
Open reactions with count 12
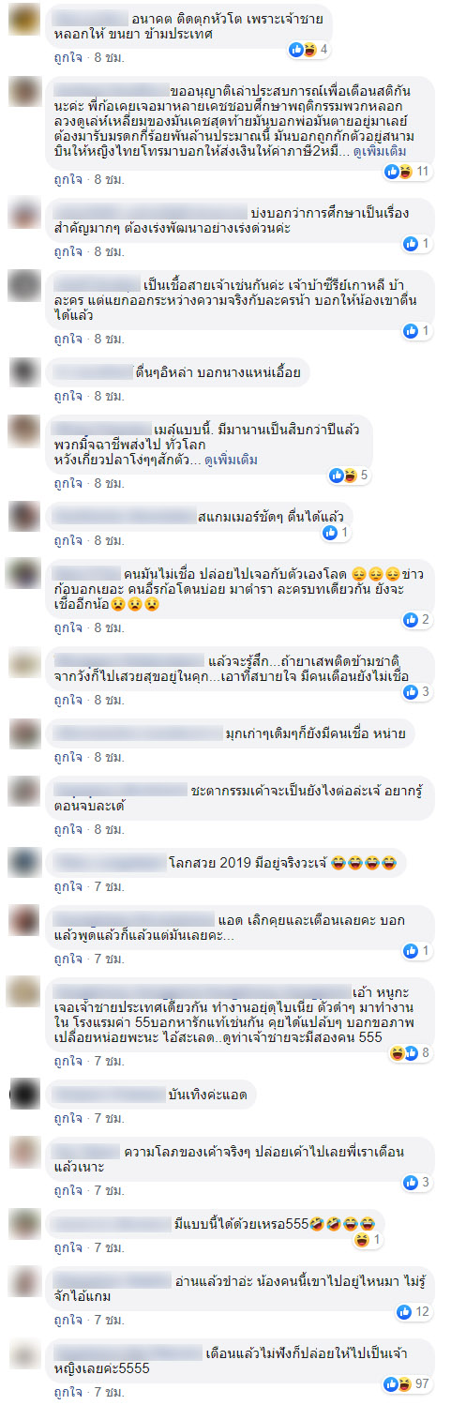click(x=414, y=1313)
